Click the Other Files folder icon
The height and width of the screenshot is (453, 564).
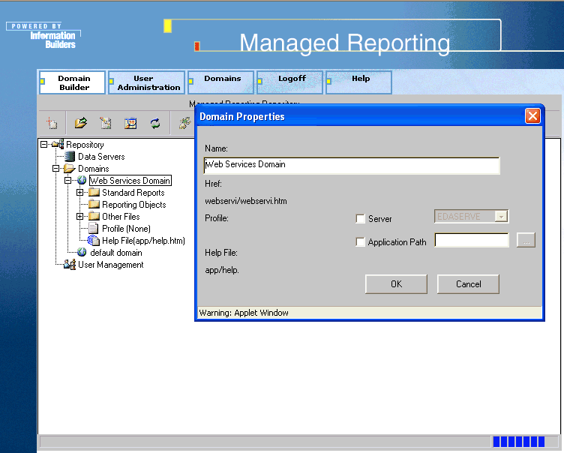[x=94, y=216]
